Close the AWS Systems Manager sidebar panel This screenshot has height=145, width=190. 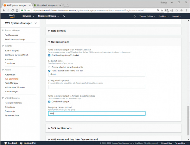coord(35,23)
